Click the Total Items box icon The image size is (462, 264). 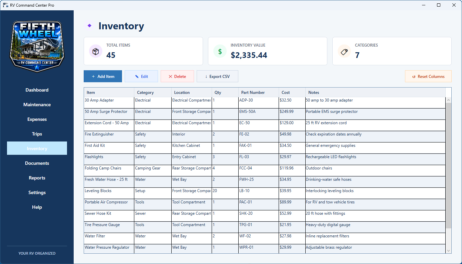click(96, 51)
